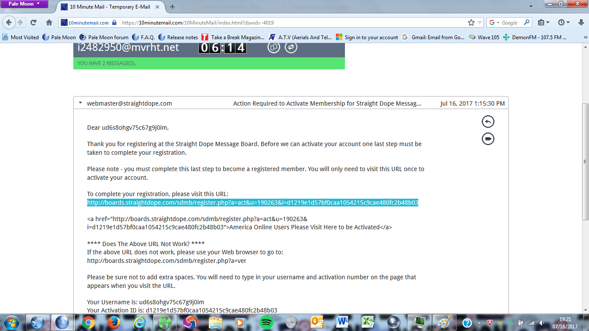Screen dimensions: 589x331
Task: Expand the bookmarks overflow chevron on the toolbar
Action: coord(586,37)
